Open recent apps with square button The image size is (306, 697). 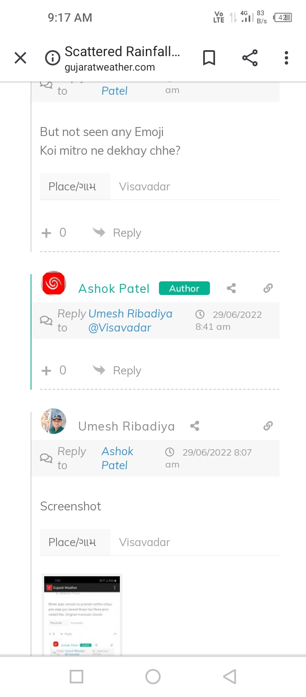(76, 676)
